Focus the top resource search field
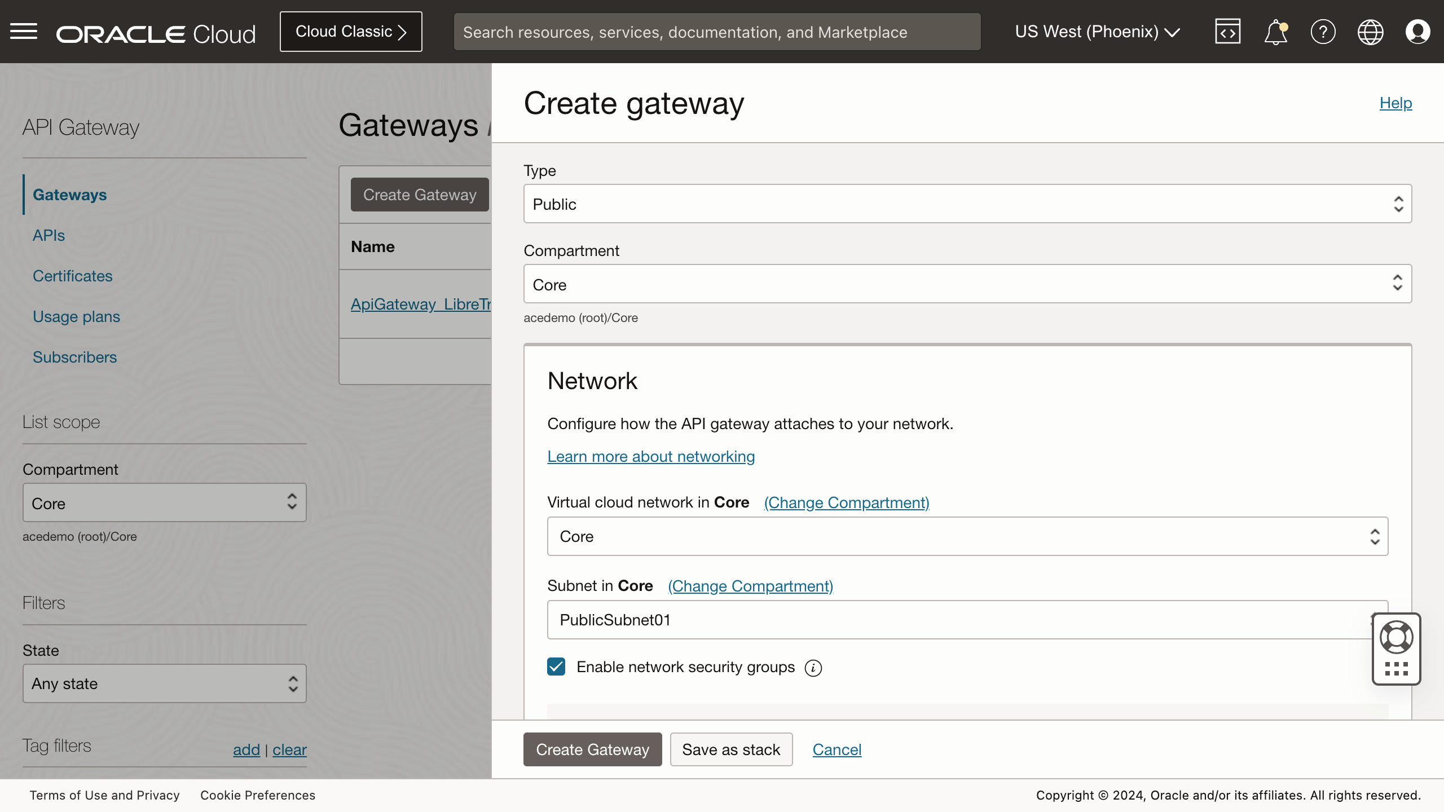Viewport: 1444px width, 812px height. coord(717,32)
